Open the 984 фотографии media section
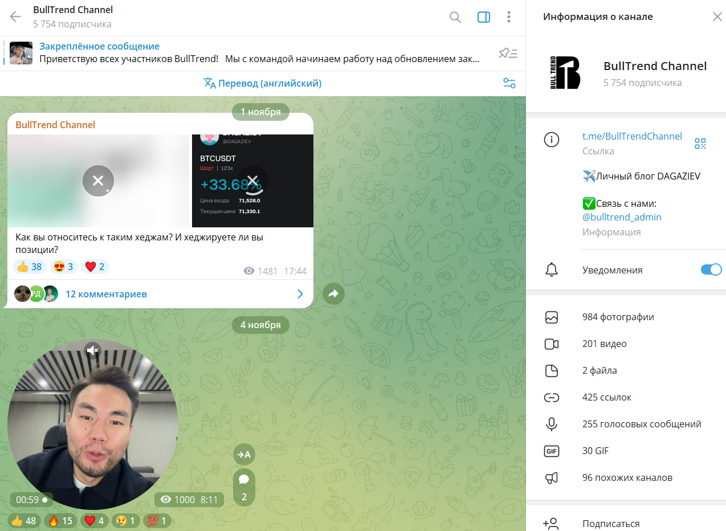 point(618,317)
